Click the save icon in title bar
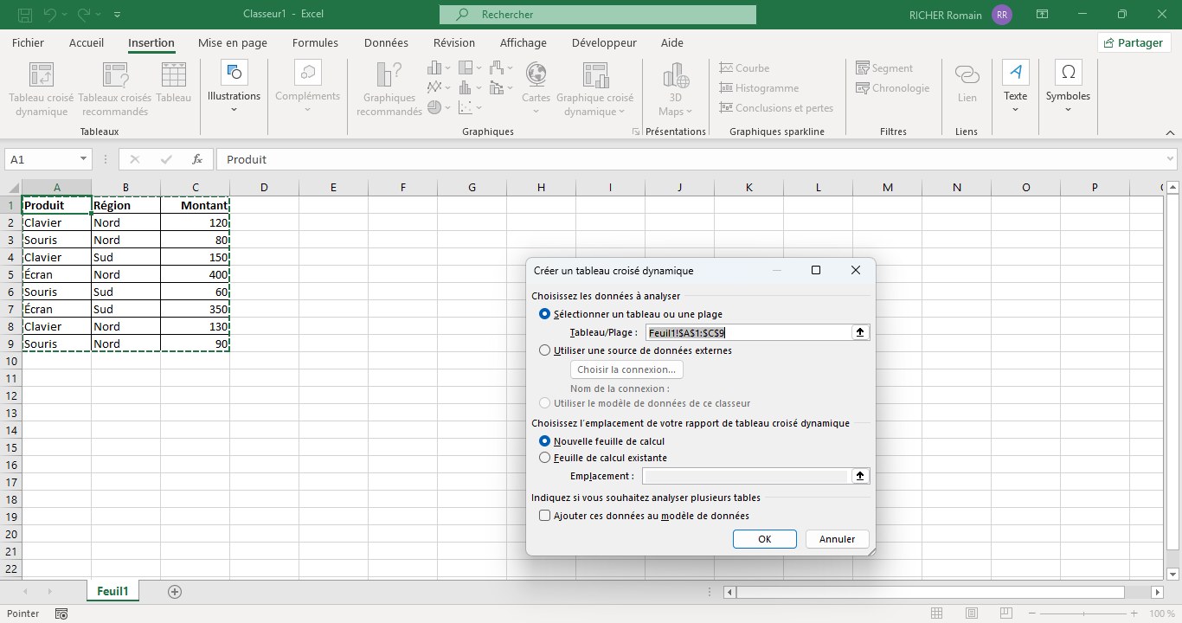 click(25, 15)
